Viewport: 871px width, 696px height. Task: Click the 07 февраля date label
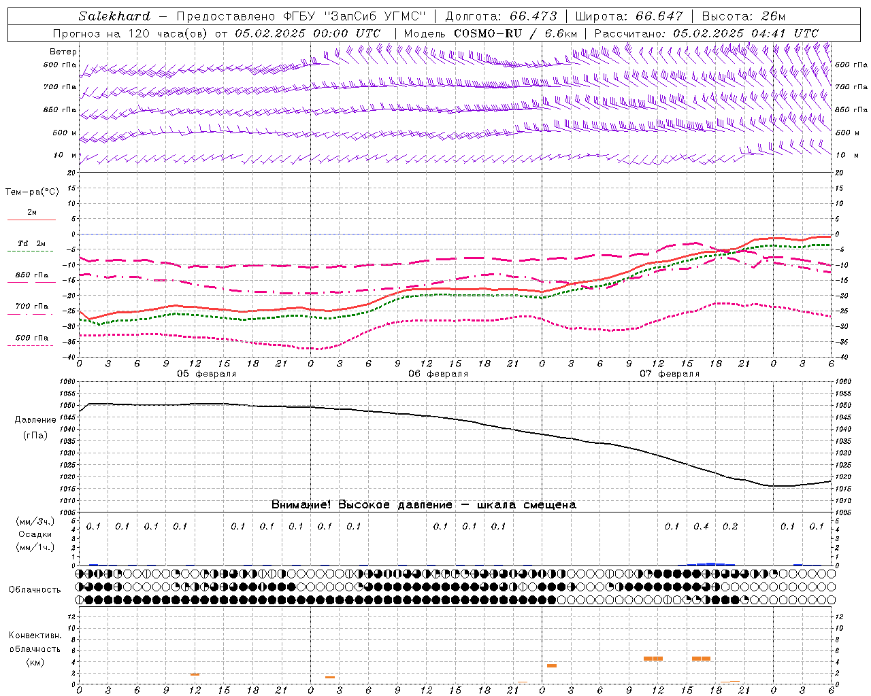[x=670, y=374]
